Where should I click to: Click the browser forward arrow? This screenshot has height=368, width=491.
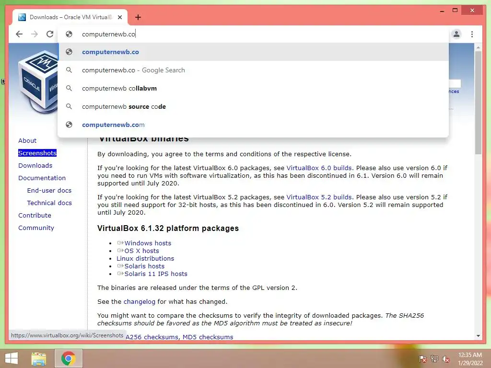[35, 34]
